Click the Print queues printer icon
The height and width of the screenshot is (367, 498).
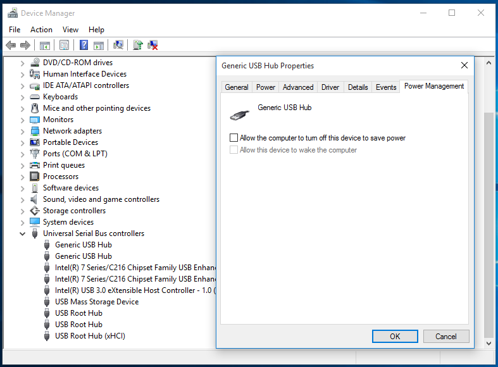tap(35, 165)
